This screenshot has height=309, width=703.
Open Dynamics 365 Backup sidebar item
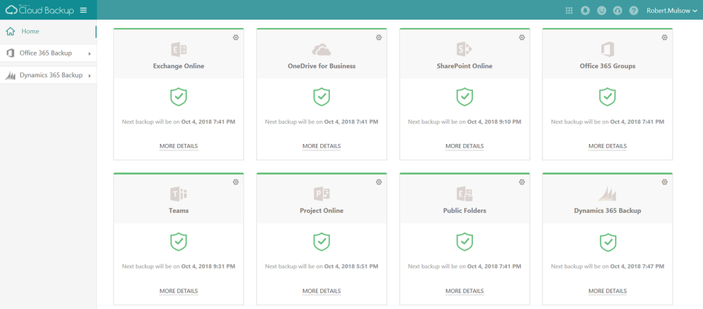tap(48, 76)
